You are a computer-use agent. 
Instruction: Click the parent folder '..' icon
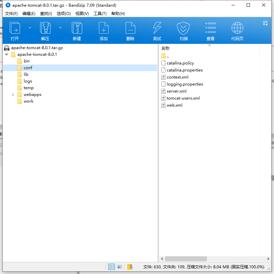(x=163, y=56)
